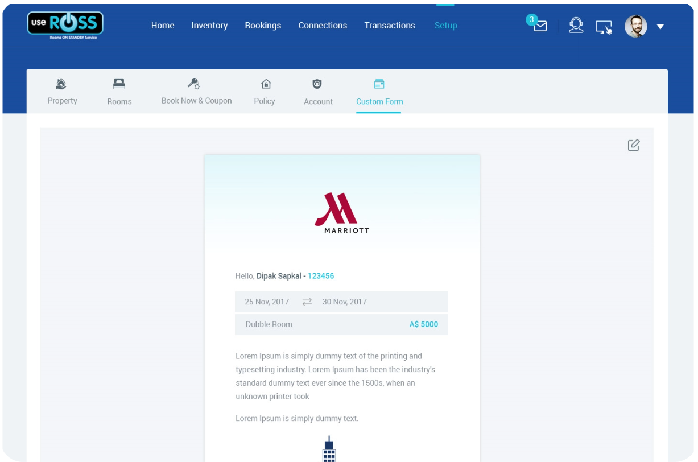Click the notification badge showing 3
This screenshot has height=462, width=698.
tap(531, 20)
